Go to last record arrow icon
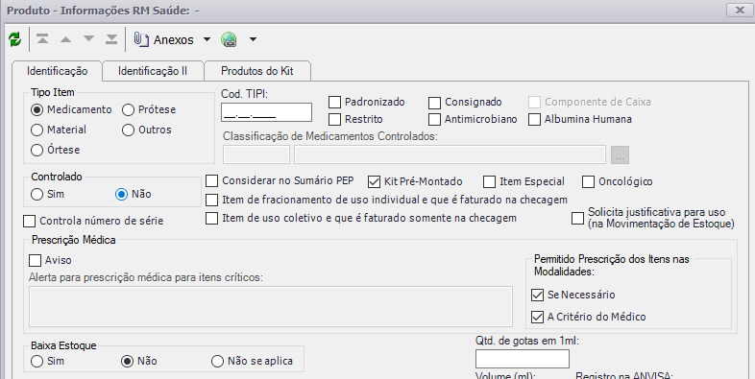The height and width of the screenshot is (379, 755). pos(111,39)
